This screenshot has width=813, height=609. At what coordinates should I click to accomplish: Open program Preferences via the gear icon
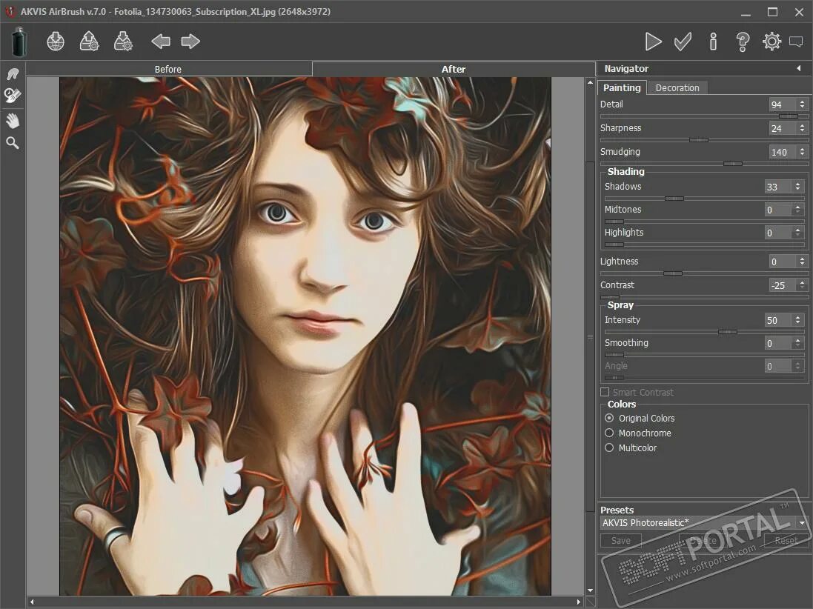(x=771, y=41)
